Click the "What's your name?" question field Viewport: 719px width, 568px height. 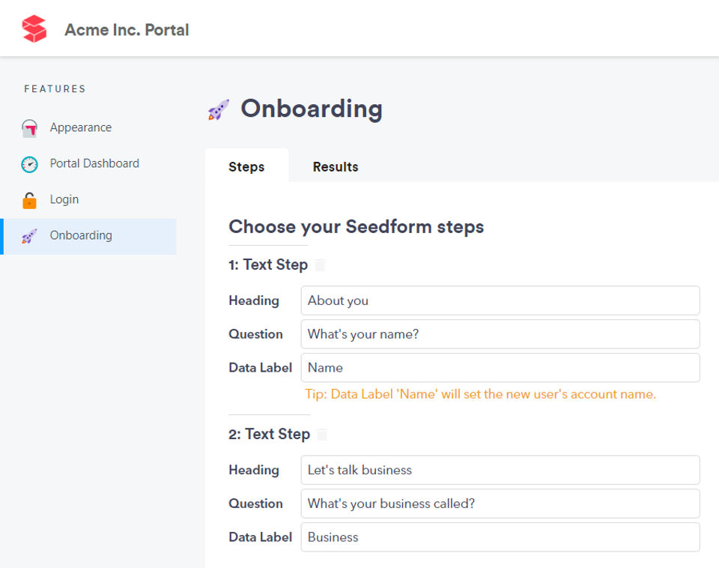pos(500,334)
